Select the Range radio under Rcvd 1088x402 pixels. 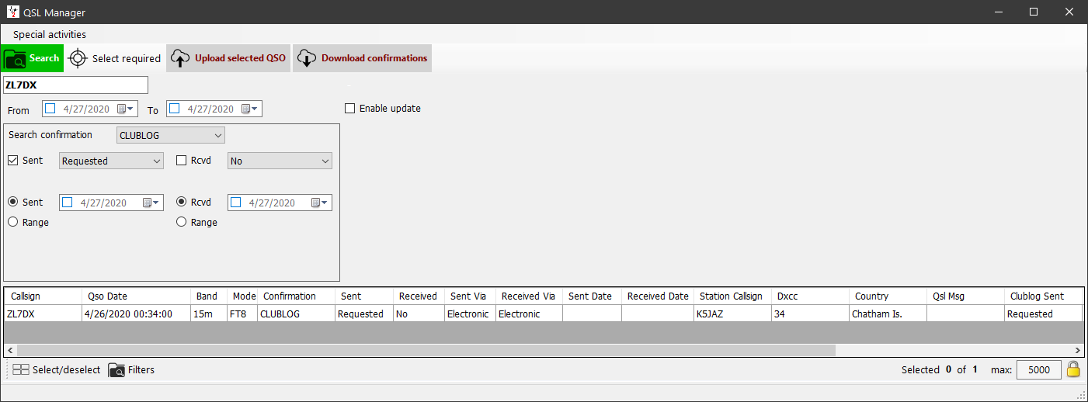pos(182,222)
